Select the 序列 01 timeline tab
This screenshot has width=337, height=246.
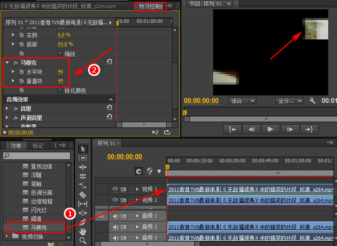click(x=107, y=143)
